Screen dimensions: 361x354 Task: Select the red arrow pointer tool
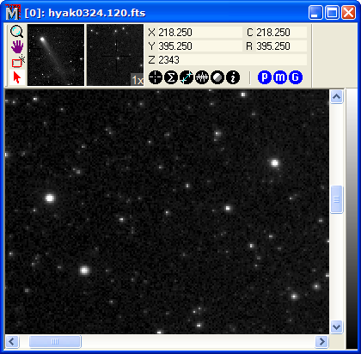pos(17,77)
